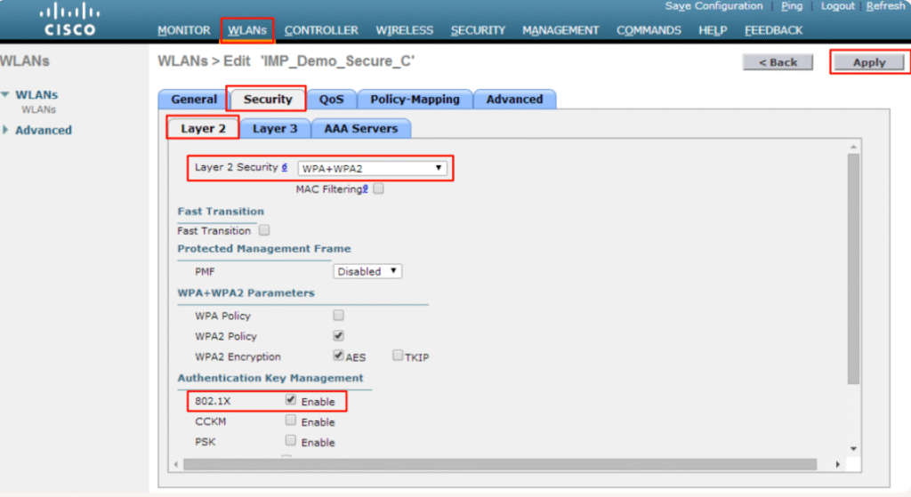Open the SECURITY top menu
This screenshot has height=497, width=911.
478,30
